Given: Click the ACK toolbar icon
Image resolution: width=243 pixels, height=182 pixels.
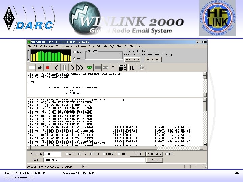Looking at the screenshot, I should point(141,68).
